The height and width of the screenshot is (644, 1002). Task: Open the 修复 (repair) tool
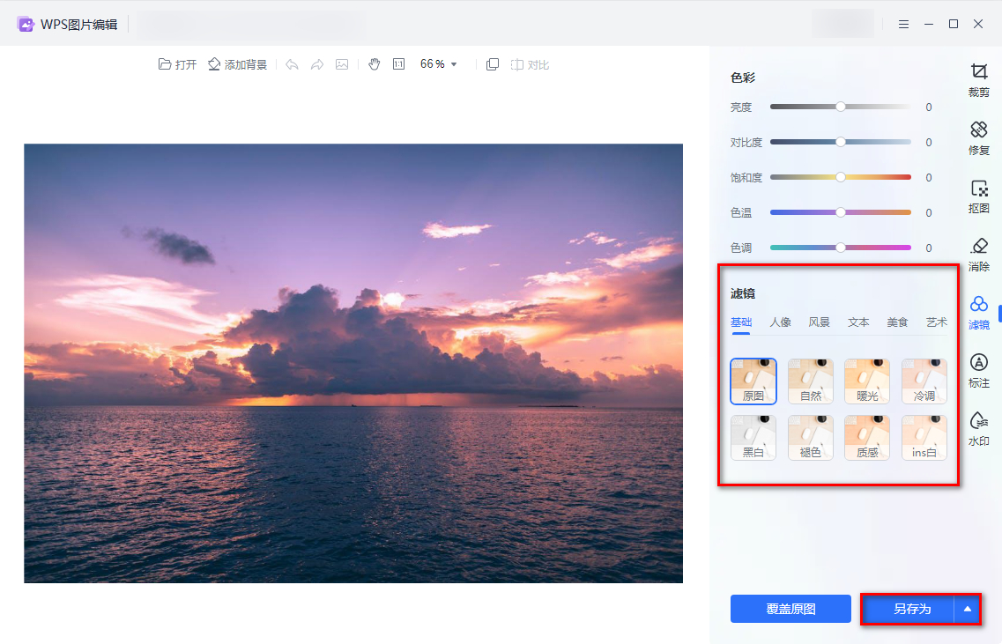[978, 137]
